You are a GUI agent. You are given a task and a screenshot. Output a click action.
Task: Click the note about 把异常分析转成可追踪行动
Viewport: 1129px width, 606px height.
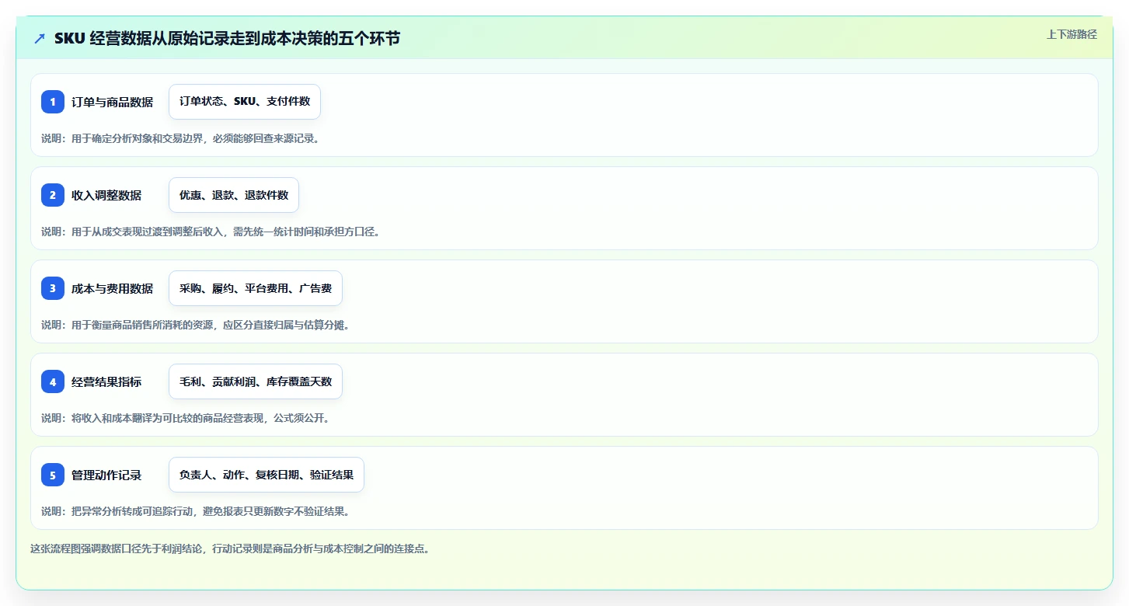click(x=196, y=511)
